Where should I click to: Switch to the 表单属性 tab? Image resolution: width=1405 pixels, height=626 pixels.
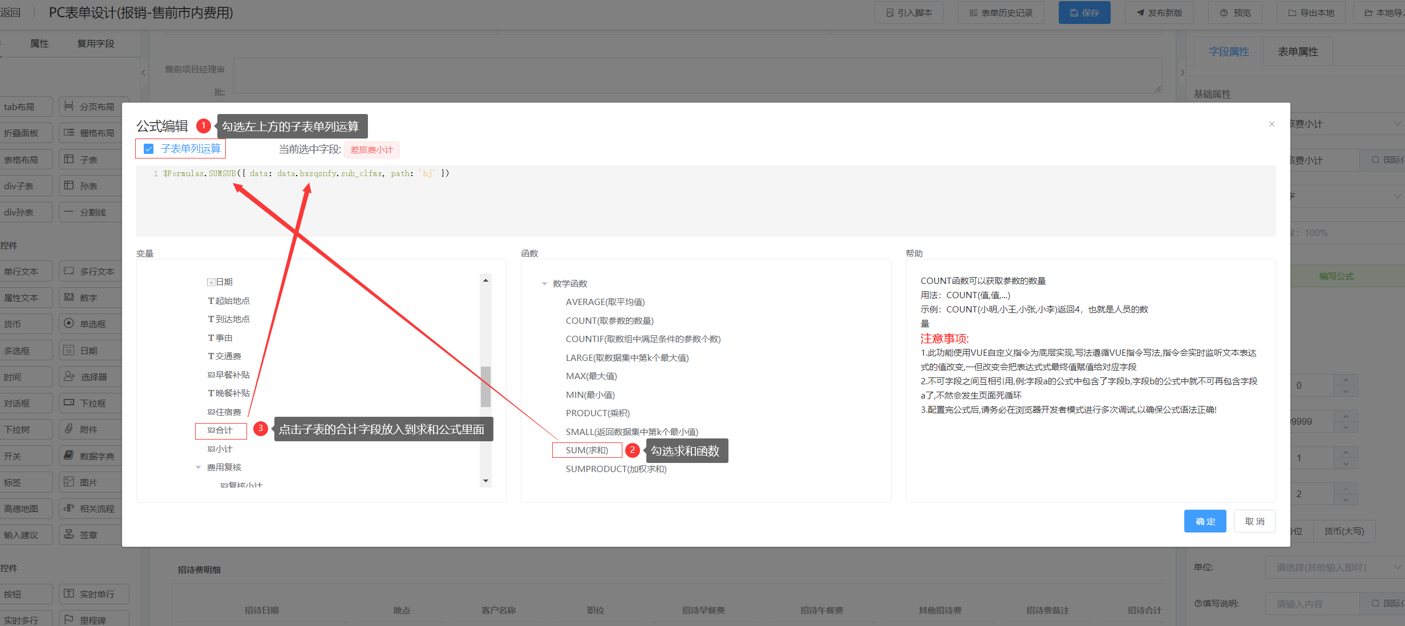tap(1297, 52)
